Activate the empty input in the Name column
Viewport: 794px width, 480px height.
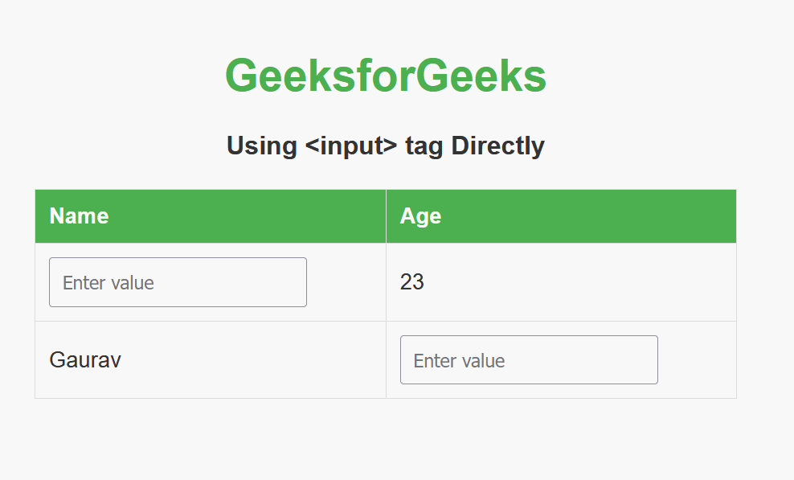coord(178,282)
